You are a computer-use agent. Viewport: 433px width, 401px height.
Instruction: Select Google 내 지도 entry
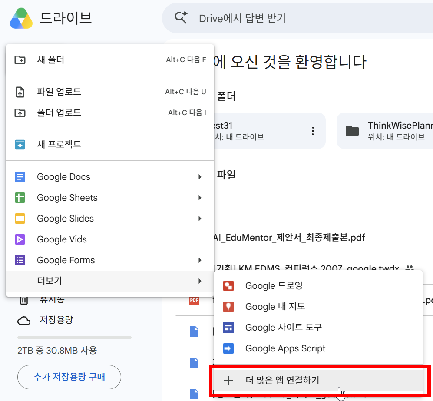click(318, 307)
